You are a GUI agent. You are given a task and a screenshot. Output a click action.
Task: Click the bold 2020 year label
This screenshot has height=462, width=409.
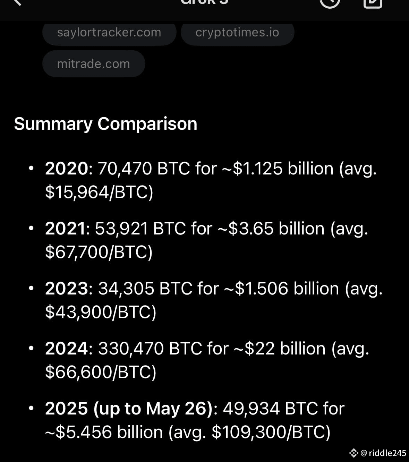tap(67, 169)
